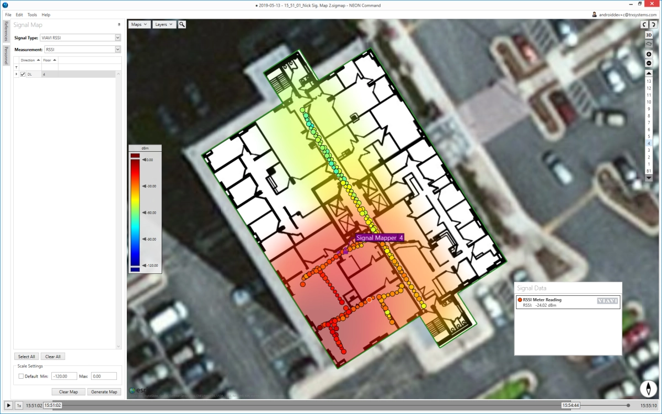Open the Maps dropdown
The height and width of the screenshot is (414, 662).
click(139, 24)
